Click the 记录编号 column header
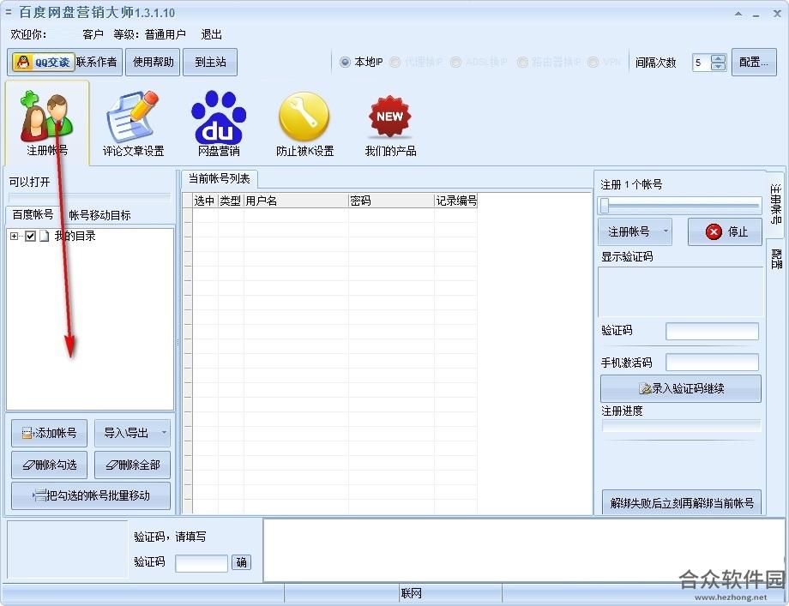This screenshot has width=789, height=606. point(456,201)
